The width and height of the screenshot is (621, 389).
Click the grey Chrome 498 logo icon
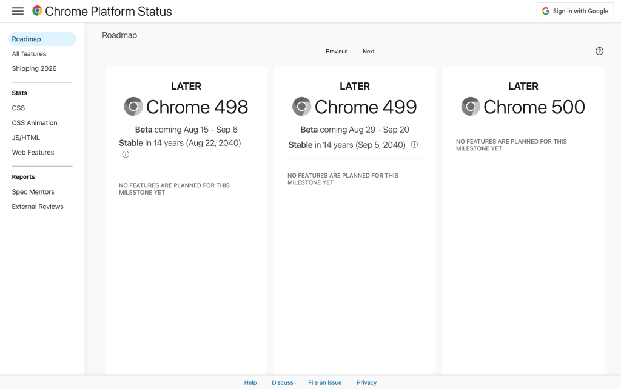[133, 107]
